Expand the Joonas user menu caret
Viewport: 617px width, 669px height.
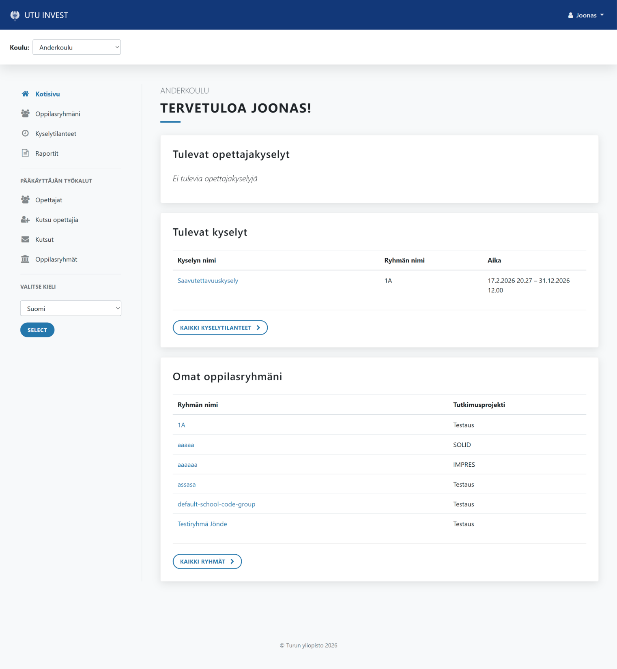click(x=602, y=15)
